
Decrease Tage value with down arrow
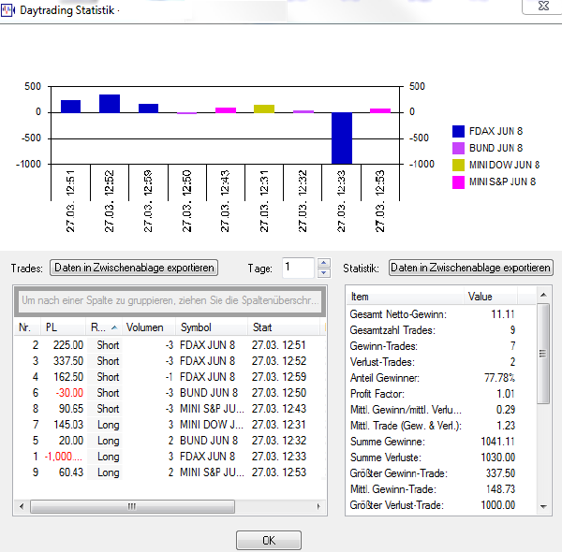click(324, 273)
